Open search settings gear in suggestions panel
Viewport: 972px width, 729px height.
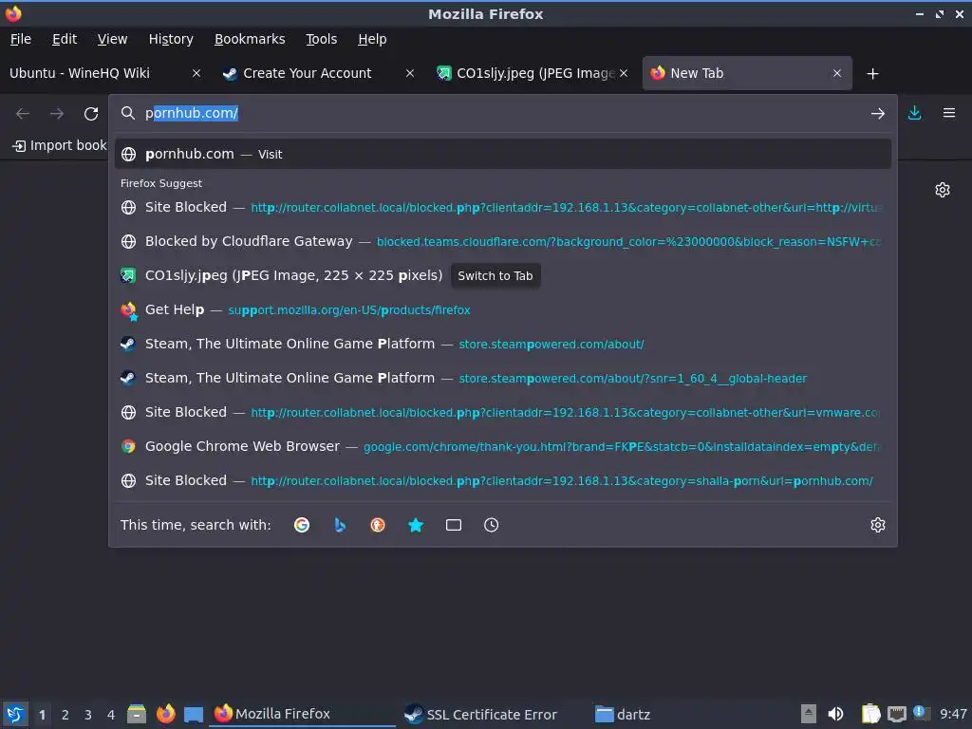coord(878,525)
